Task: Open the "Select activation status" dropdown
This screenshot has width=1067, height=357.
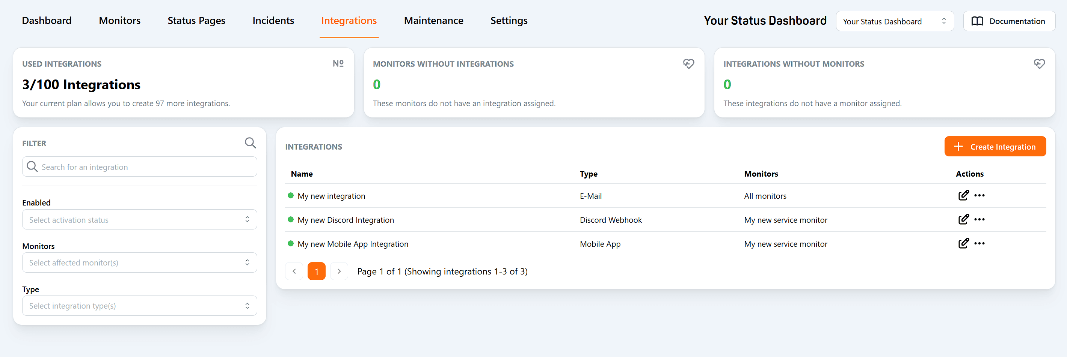Action: (140, 219)
